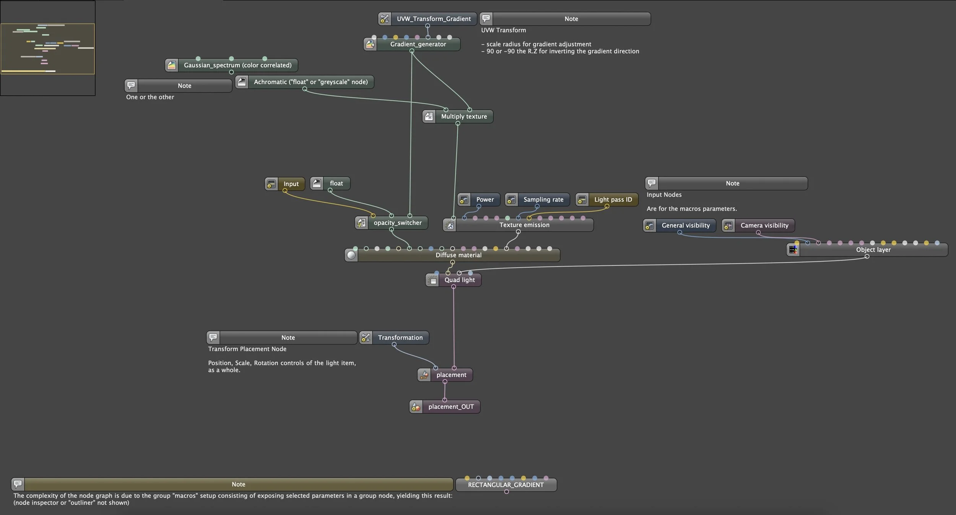
Task: Select the Gaussian_spectrum (color correlated) node
Action: [237, 65]
